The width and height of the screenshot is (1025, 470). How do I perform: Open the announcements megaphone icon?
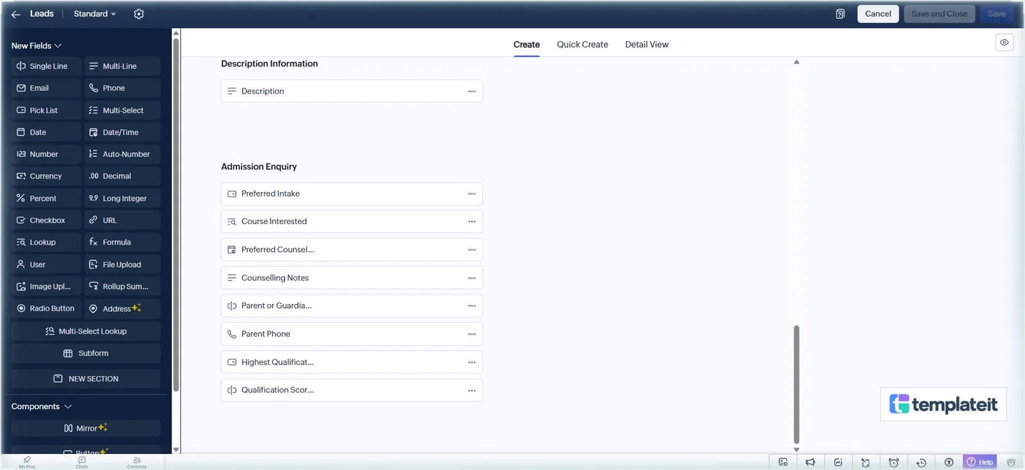(x=810, y=462)
